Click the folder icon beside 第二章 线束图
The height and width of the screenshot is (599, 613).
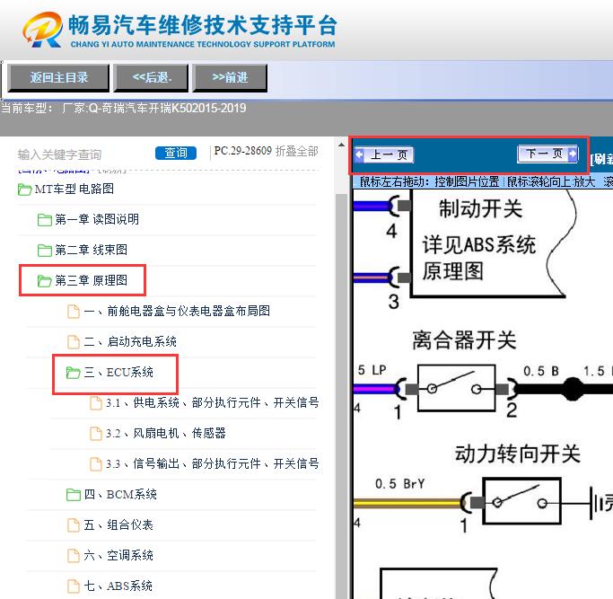(x=45, y=251)
